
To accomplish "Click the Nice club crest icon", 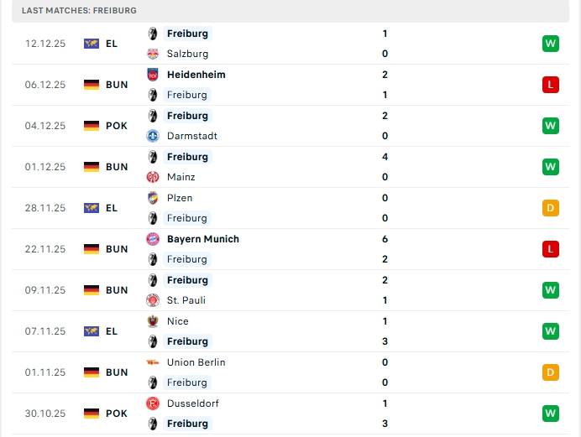I will coord(153,321).
